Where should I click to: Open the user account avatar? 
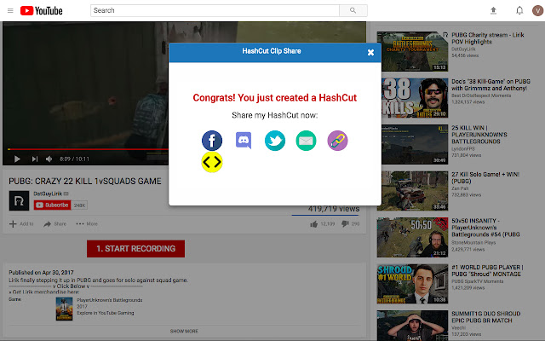coord(537,10)
